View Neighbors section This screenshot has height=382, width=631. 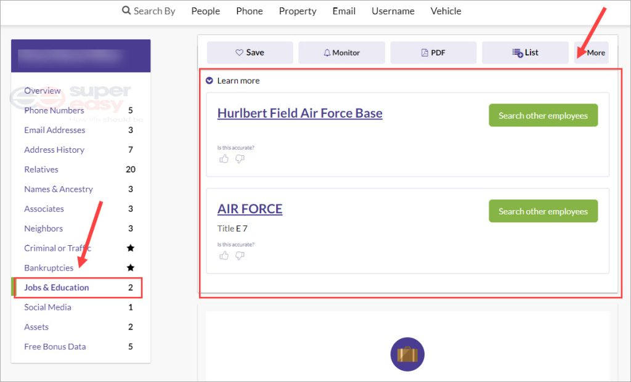[x=44, y=229]
